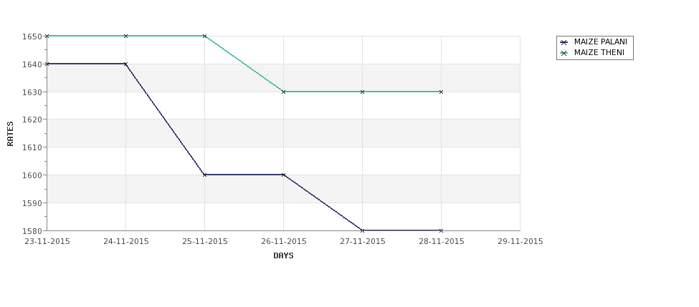This screenshot has width=699, height=307.
Task: Click MAIZE PALANI data point on 27-11-2015
Action: (363, 230)
